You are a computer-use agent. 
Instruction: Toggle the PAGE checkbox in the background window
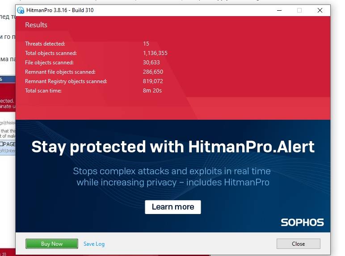tap(2, 144)
